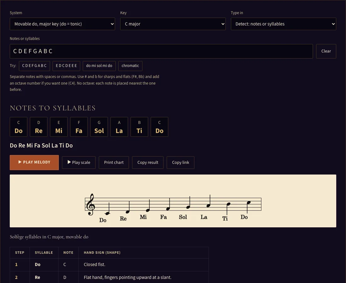Open the System dropdown (Movable do, major key)
The height and width of the screenshot is (283, 346).
click(62, 24)
